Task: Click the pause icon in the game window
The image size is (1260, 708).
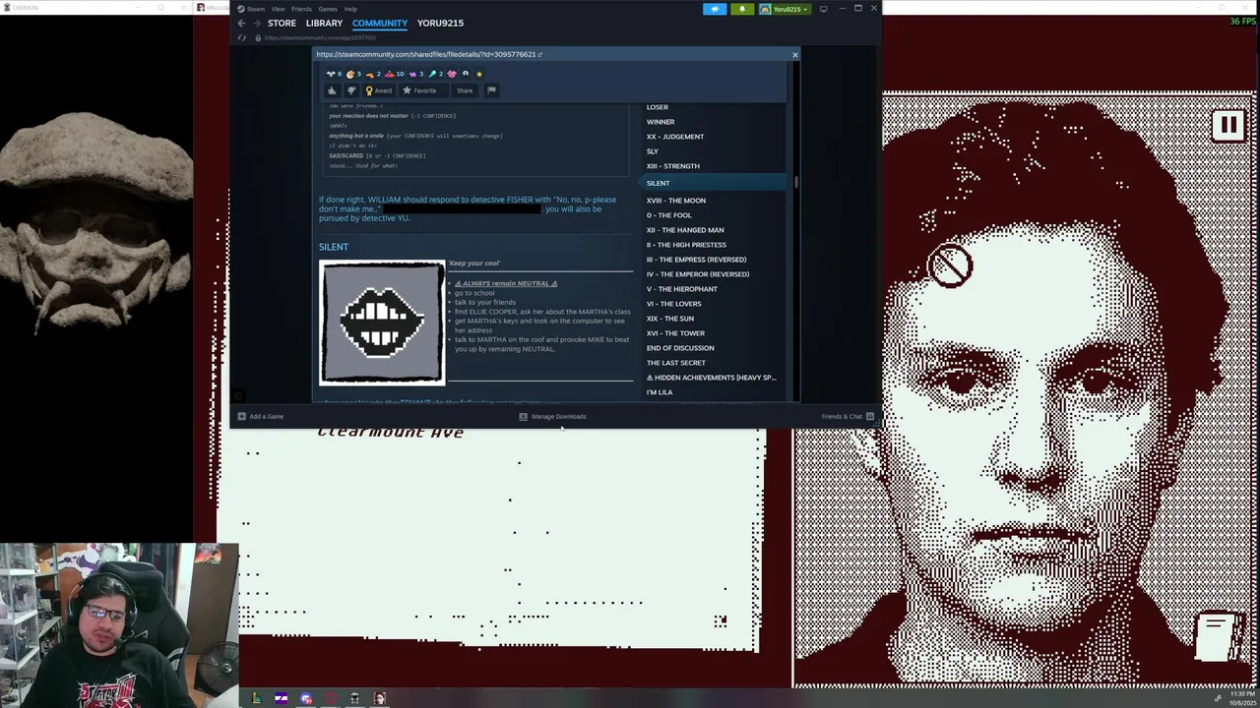Action: pos(1228,125)
